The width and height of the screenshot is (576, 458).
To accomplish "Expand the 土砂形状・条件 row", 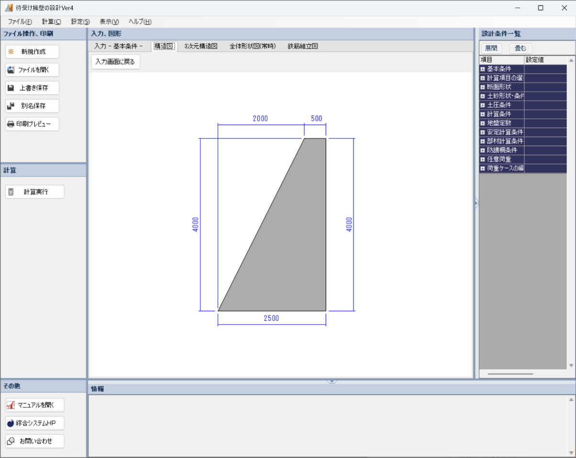I will [x=483, y=96].
